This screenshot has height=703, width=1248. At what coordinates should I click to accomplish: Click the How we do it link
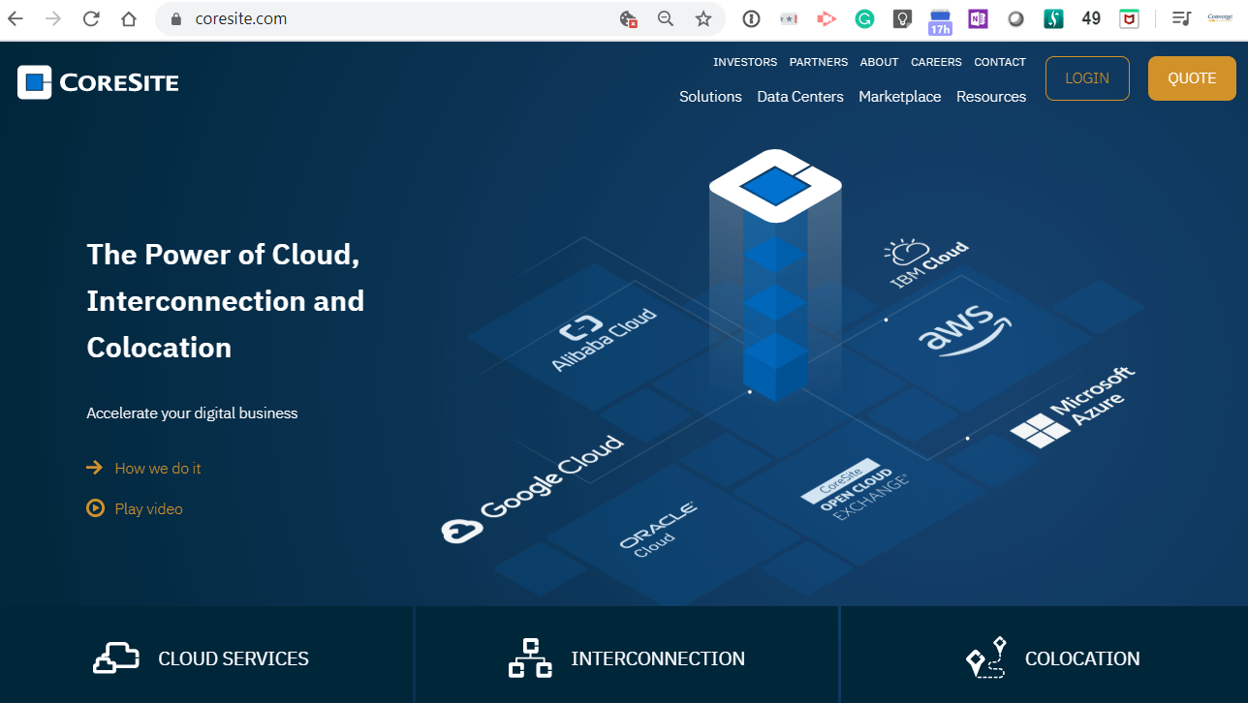[157, 468]
